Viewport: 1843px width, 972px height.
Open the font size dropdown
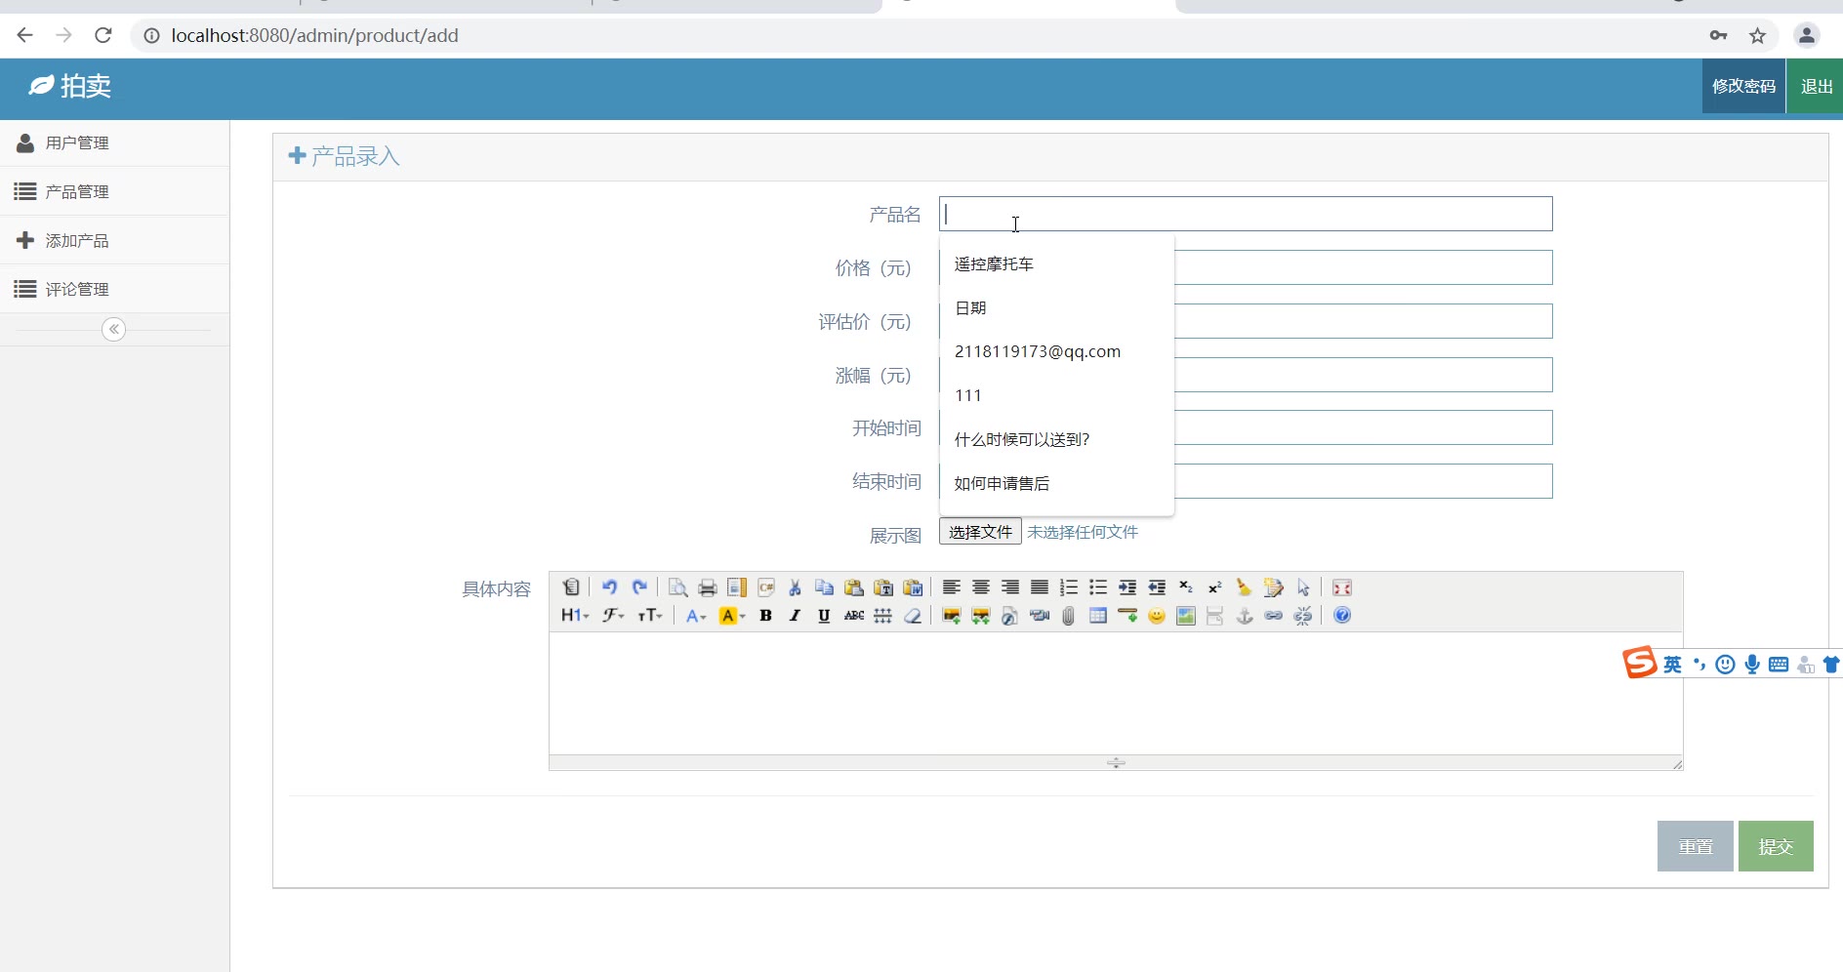click(650, 616)
